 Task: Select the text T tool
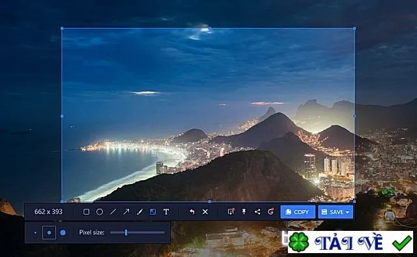coord(166,212)
